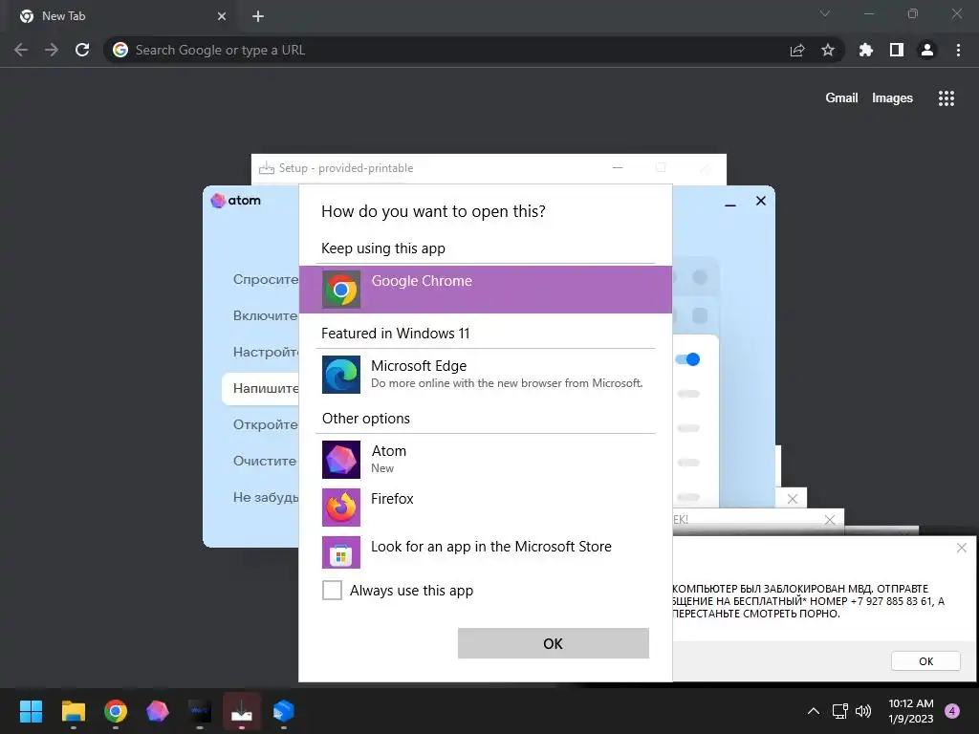Go forward in Chrome

[52, 50]
